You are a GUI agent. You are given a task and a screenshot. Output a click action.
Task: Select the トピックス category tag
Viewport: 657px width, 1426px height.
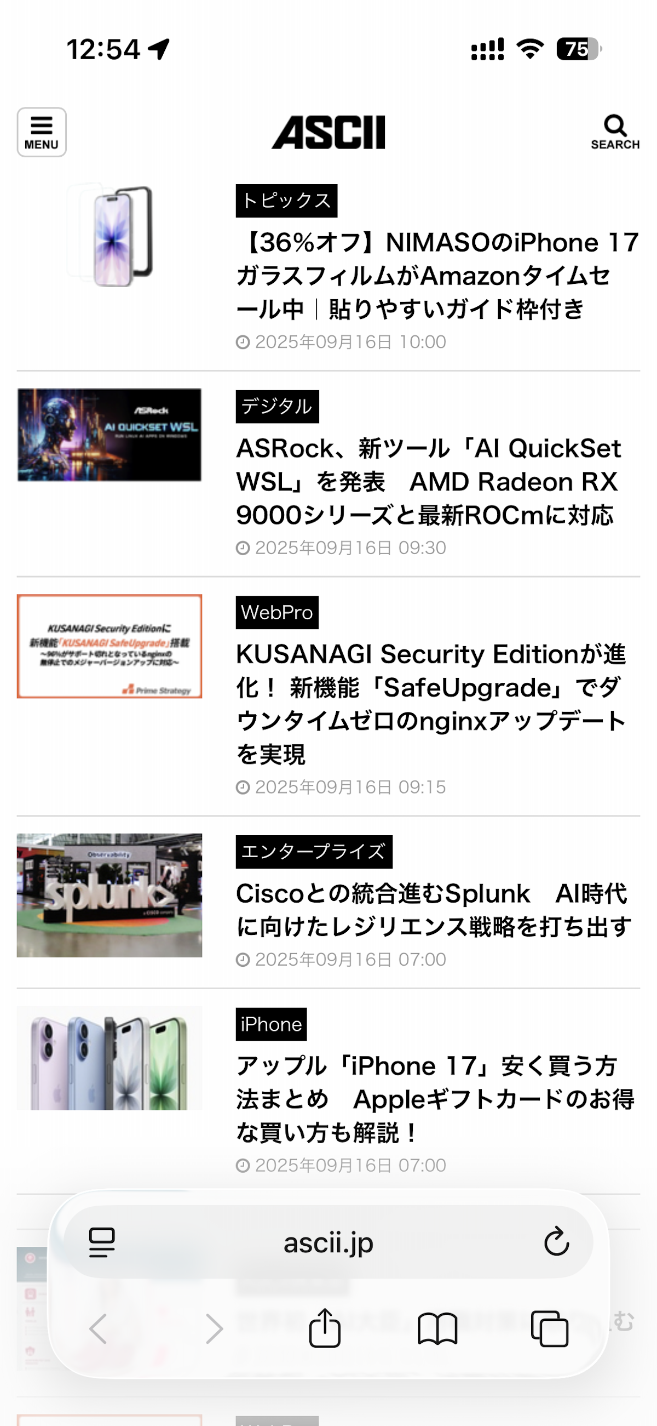(286, 201)
